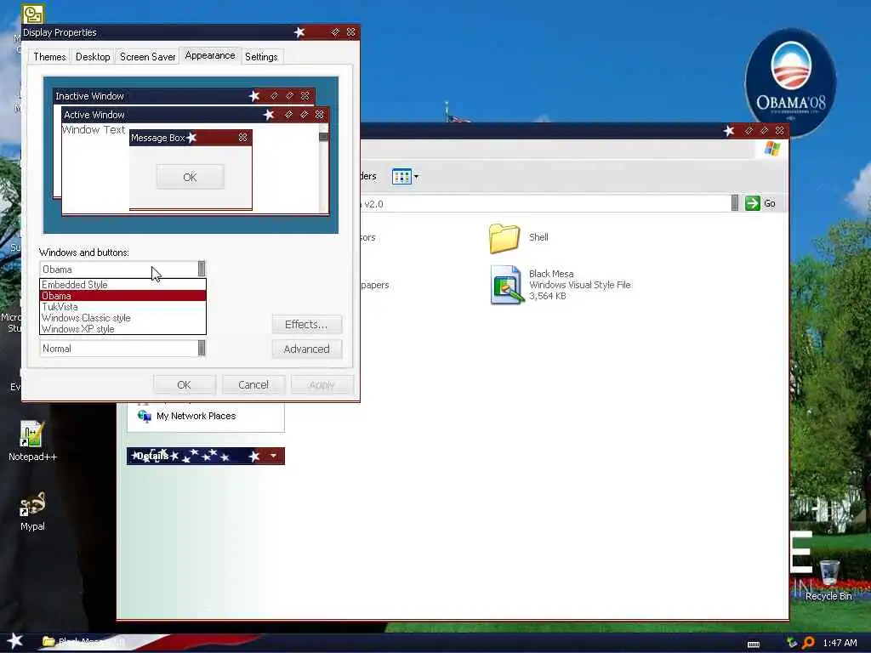Click the Explorer address field showing v2.0
Viewport: 871px width, 653px height.
point(544,203)
